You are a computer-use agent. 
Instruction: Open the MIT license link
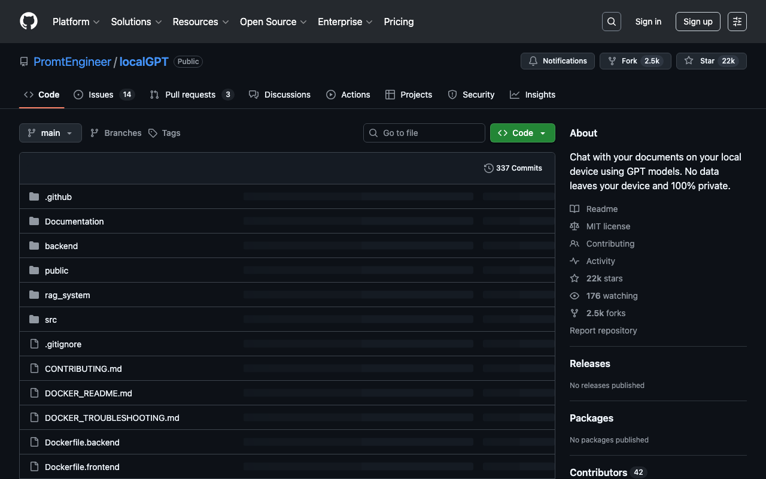[608, 226]
